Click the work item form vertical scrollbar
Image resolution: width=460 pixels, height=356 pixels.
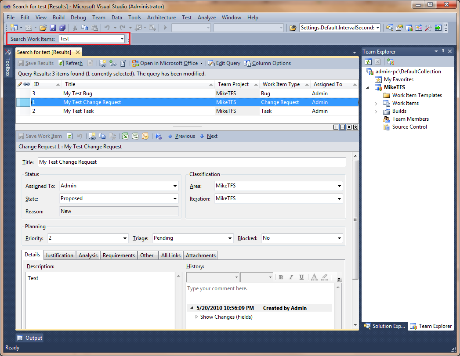pyautogui.click(x=355, y=220)
